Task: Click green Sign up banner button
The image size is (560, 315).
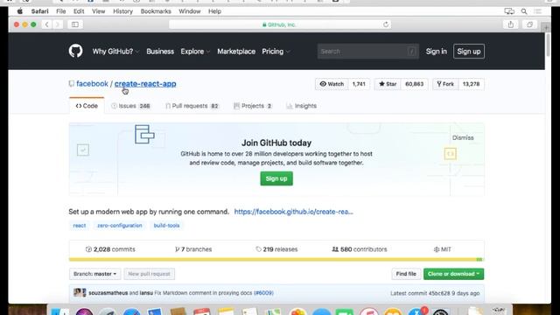Action: [276, 178]
